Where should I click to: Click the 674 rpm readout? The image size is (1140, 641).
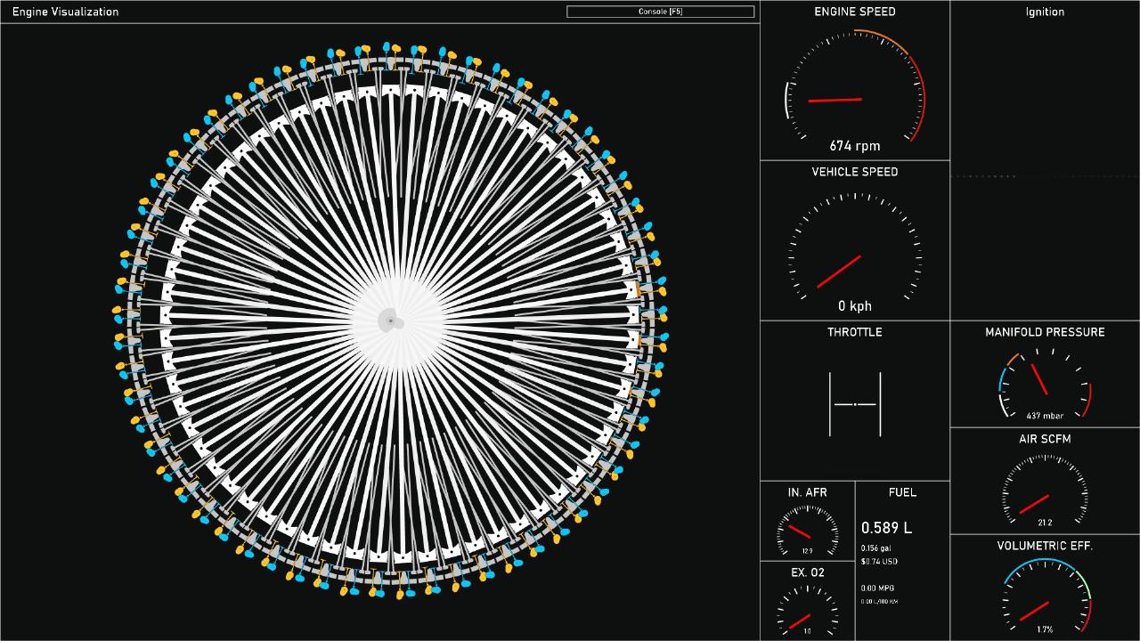pos(855,146)
